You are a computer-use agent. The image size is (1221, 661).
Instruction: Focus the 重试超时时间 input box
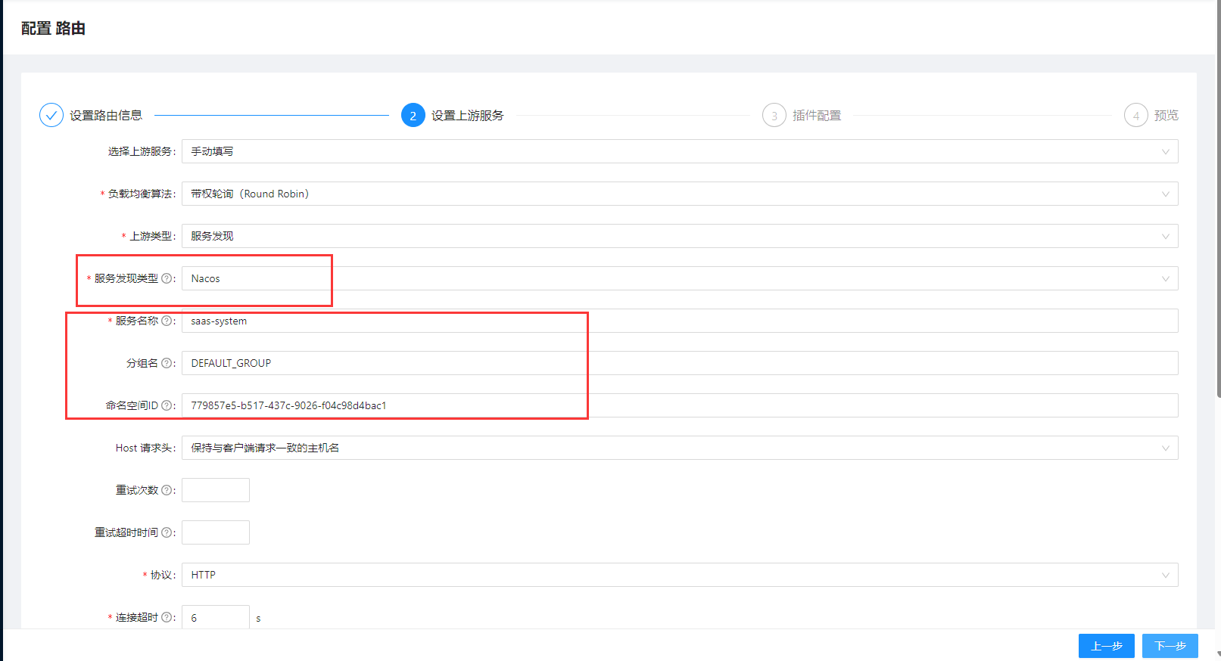coord(216,532)
